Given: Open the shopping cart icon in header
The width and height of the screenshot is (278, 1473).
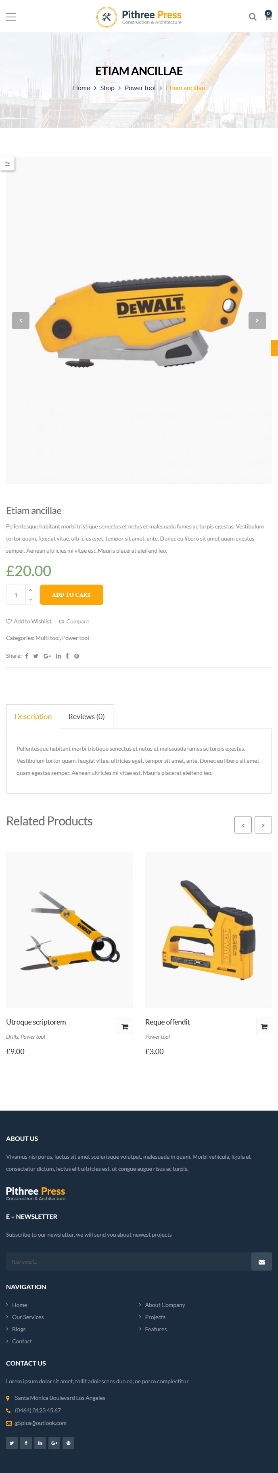Looking at the screenshot, I should pyautogui.click(x=268, y=17).
